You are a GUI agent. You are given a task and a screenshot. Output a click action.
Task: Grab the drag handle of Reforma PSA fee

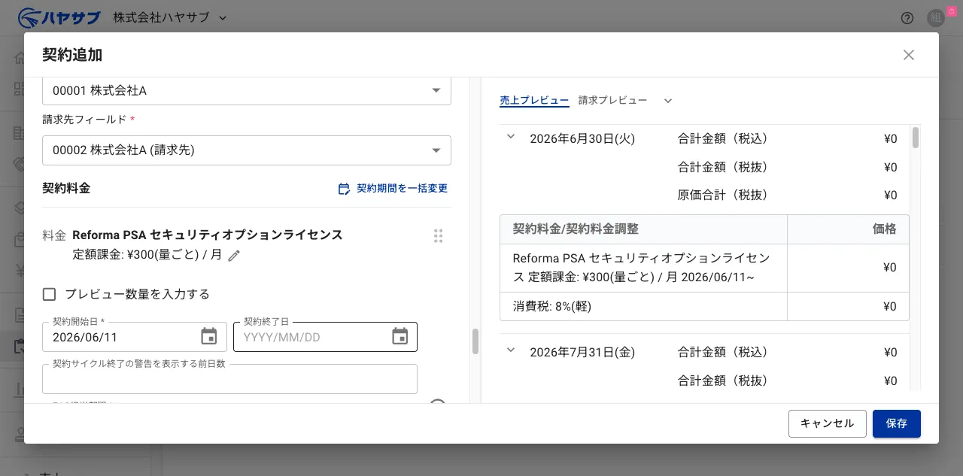438,236
